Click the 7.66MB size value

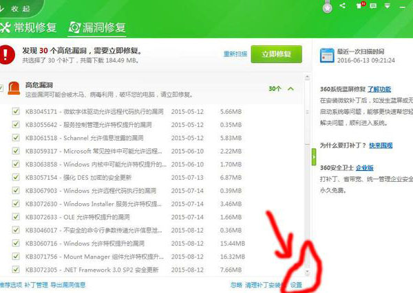[231, 270]
